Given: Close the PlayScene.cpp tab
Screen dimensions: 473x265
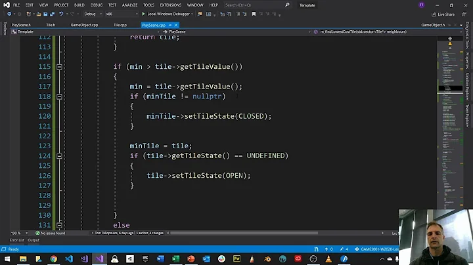Looking at the screenshot, I should 176,25.
